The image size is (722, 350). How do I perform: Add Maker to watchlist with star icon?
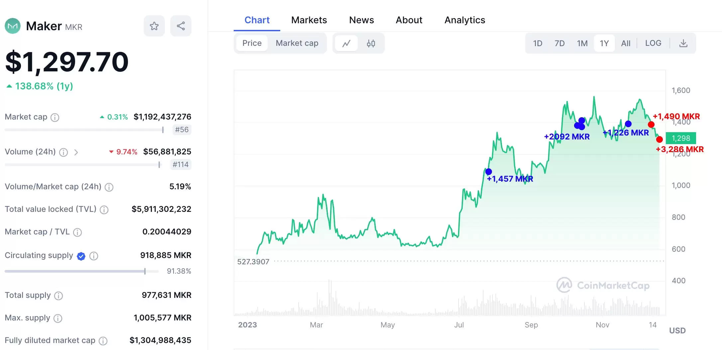click(x=154, y=26)
